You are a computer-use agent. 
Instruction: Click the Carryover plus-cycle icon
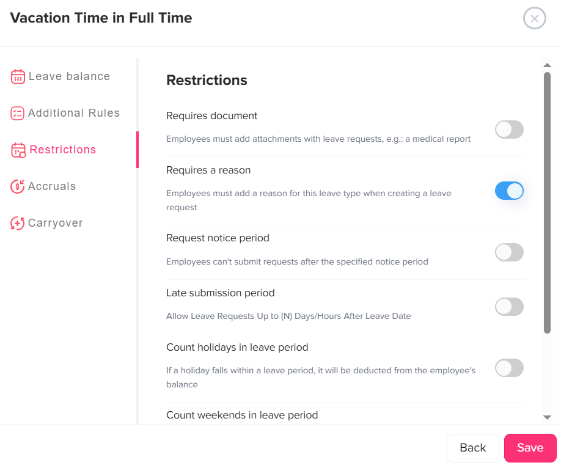(x=18, y=223)
